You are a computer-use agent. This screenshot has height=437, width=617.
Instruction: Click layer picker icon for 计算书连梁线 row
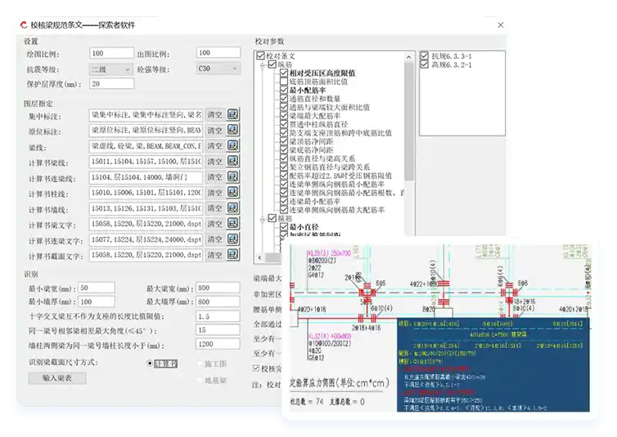click(x=233, y=177)
